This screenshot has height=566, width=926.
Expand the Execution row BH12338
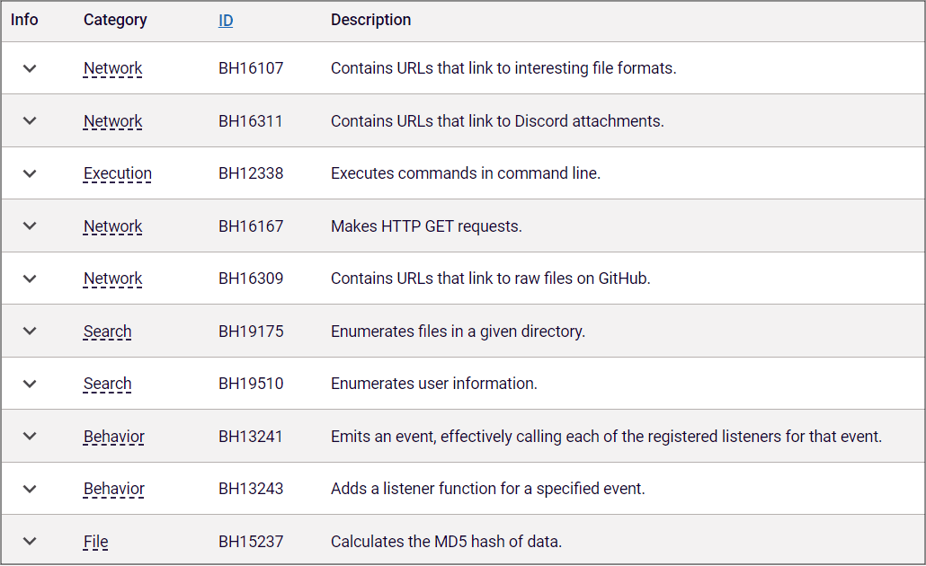point(30,172)
